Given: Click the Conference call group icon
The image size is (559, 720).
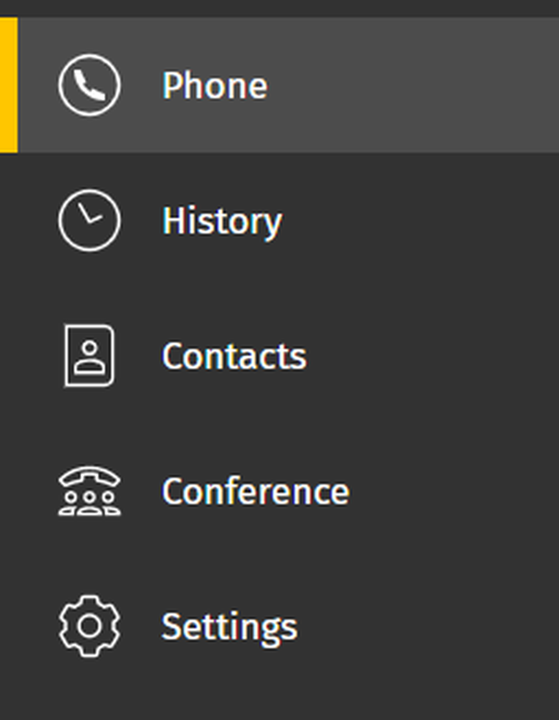Looking at the screenshot, I should click(89, 491).
